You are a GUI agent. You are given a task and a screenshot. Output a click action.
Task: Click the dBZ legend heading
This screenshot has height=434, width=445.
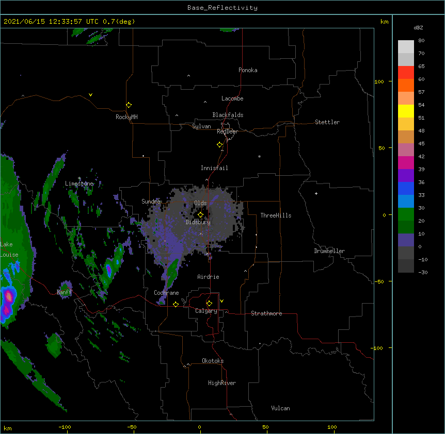[x=418, y=27]
